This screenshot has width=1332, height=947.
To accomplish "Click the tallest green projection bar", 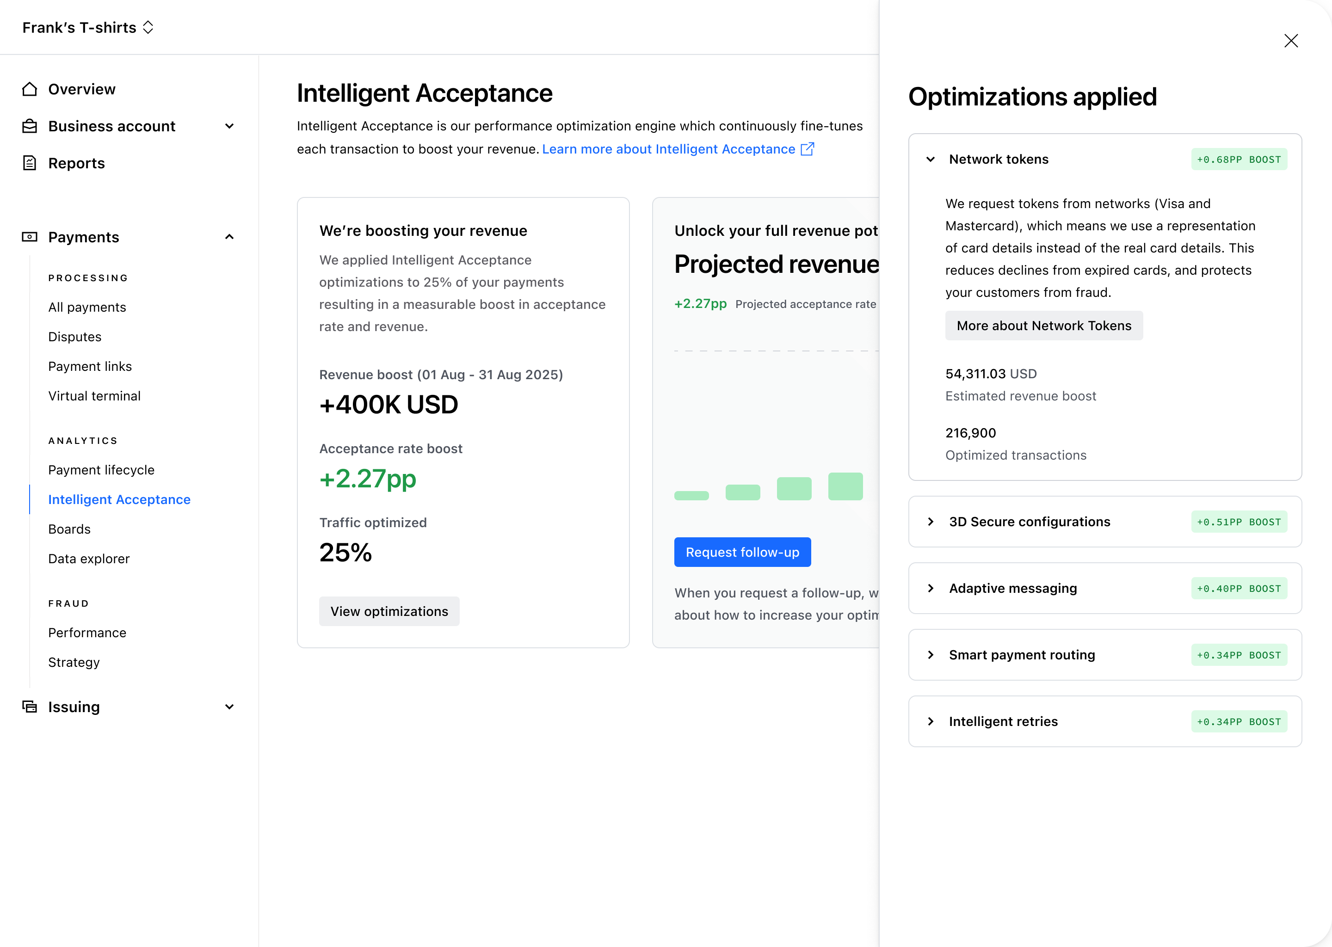I will pos(845,486).
